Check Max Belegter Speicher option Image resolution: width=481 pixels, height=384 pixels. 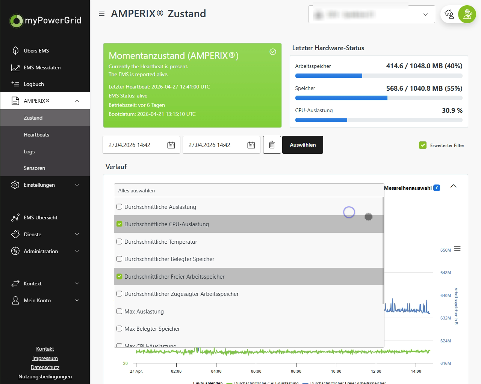pos(119,328)
